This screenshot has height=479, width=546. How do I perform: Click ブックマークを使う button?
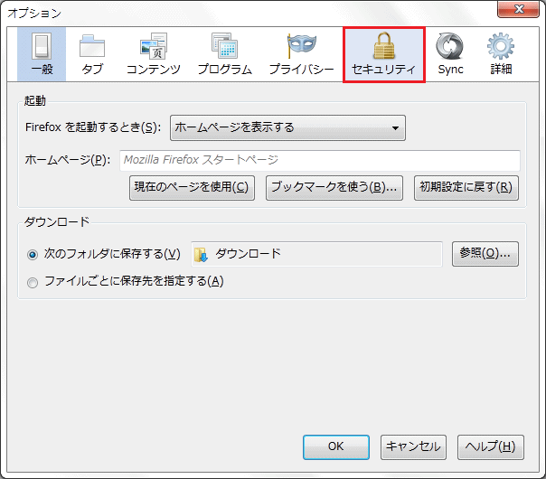coord(334,188)
